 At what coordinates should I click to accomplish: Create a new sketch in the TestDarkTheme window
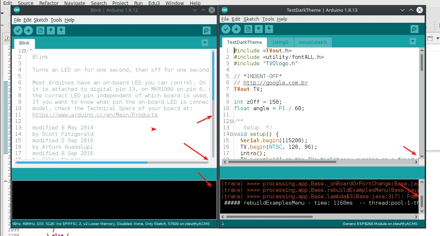(248, 29)
